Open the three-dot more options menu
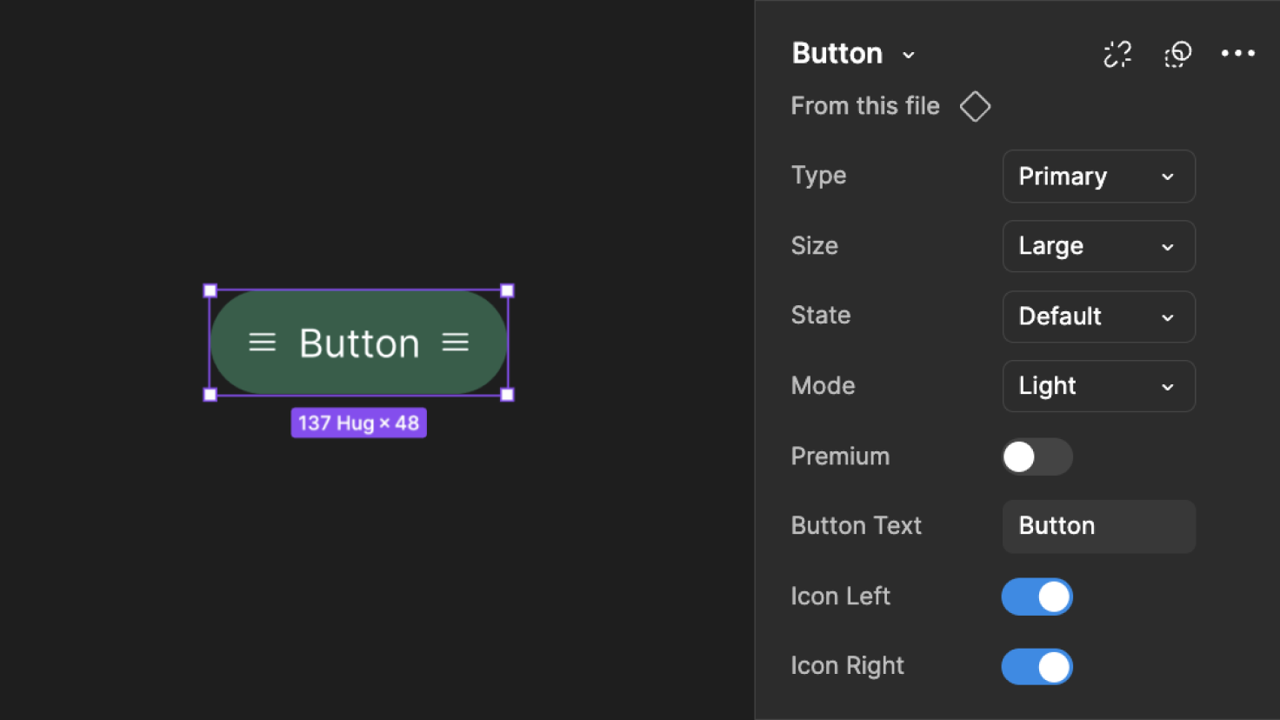 click(1237, 54)
